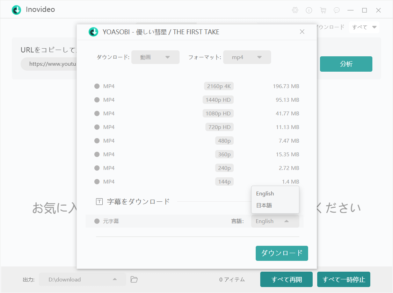Click the 1080p HD resolution badge
This screenshot has width=393, height=293.
click(218, 113)
